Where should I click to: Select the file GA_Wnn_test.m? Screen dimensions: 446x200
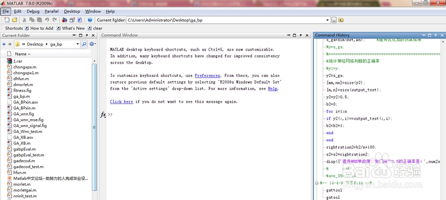pos(28,132)
